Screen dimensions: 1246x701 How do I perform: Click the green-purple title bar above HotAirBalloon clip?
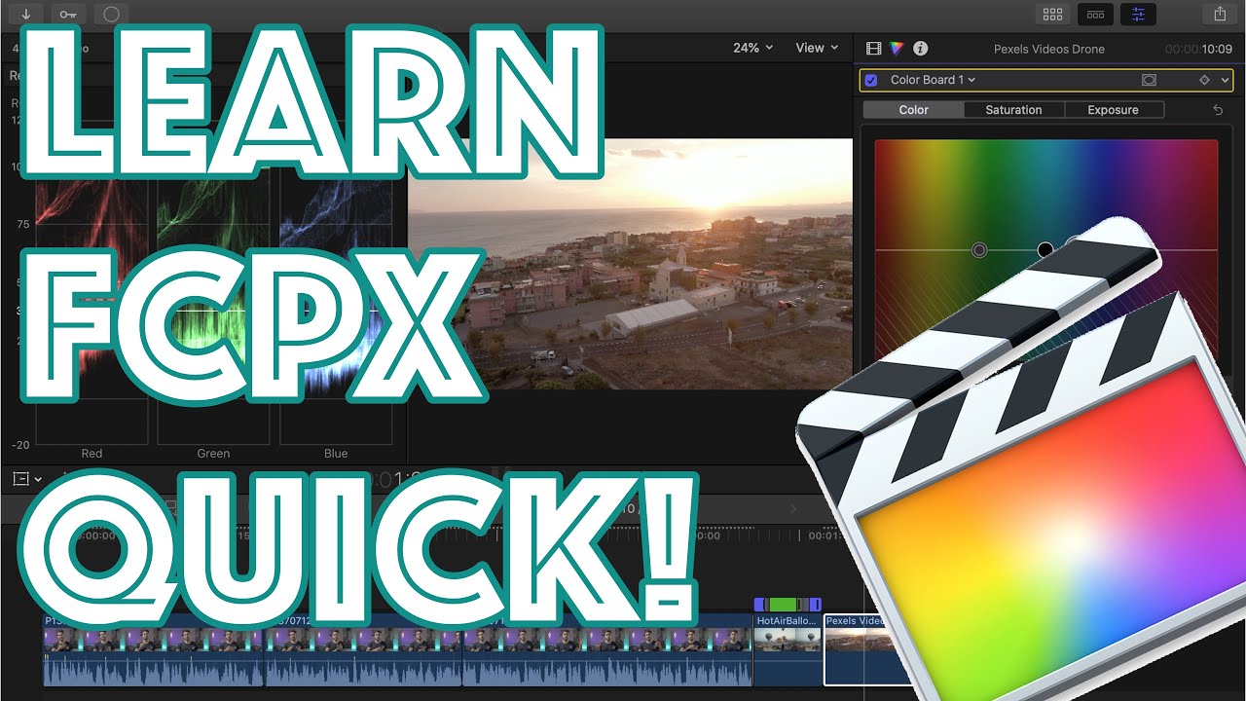coord(788,605)
